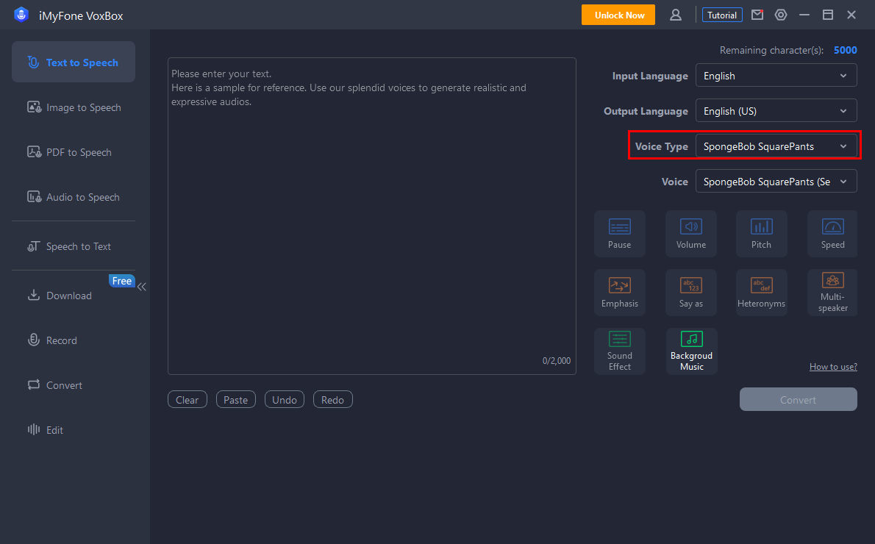Expand the Output Language dropdown
Viewport: 875px width, 544px height.
click(776, 111)
